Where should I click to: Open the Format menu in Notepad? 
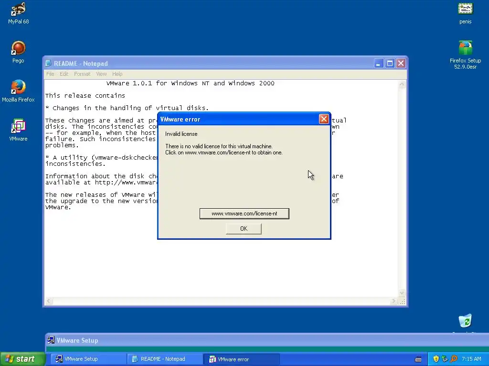(82, 74)
